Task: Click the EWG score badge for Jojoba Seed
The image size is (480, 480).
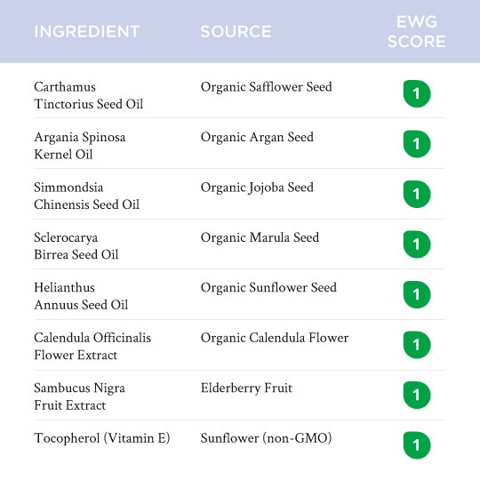Action: click(x=417, y=195)
